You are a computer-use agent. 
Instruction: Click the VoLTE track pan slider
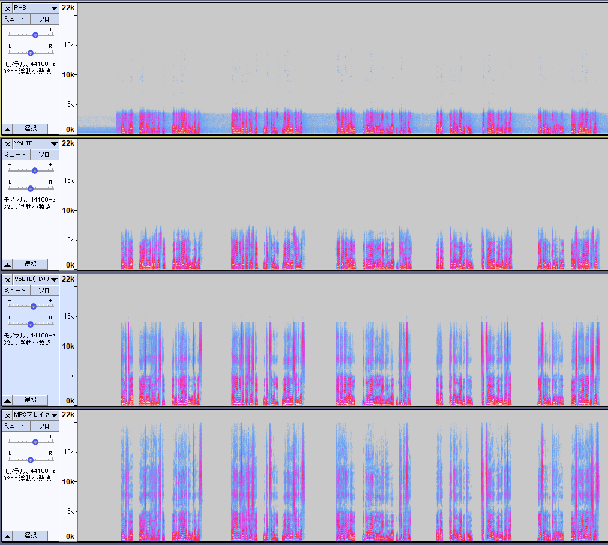click(x=30, y=188)
